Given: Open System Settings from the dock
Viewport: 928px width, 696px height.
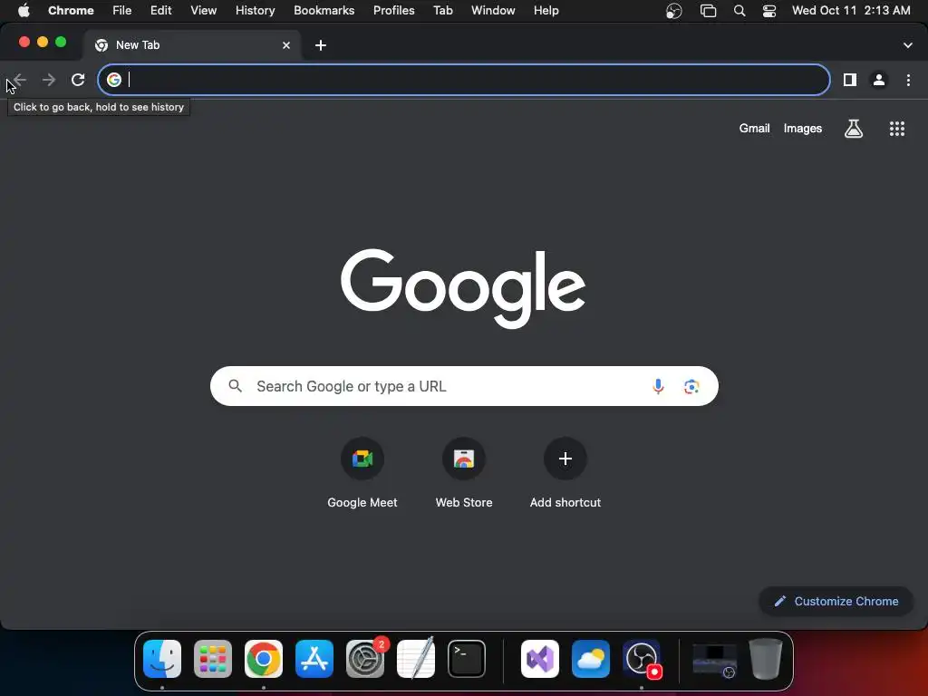Looking at the screenshot, I should 365,658.
